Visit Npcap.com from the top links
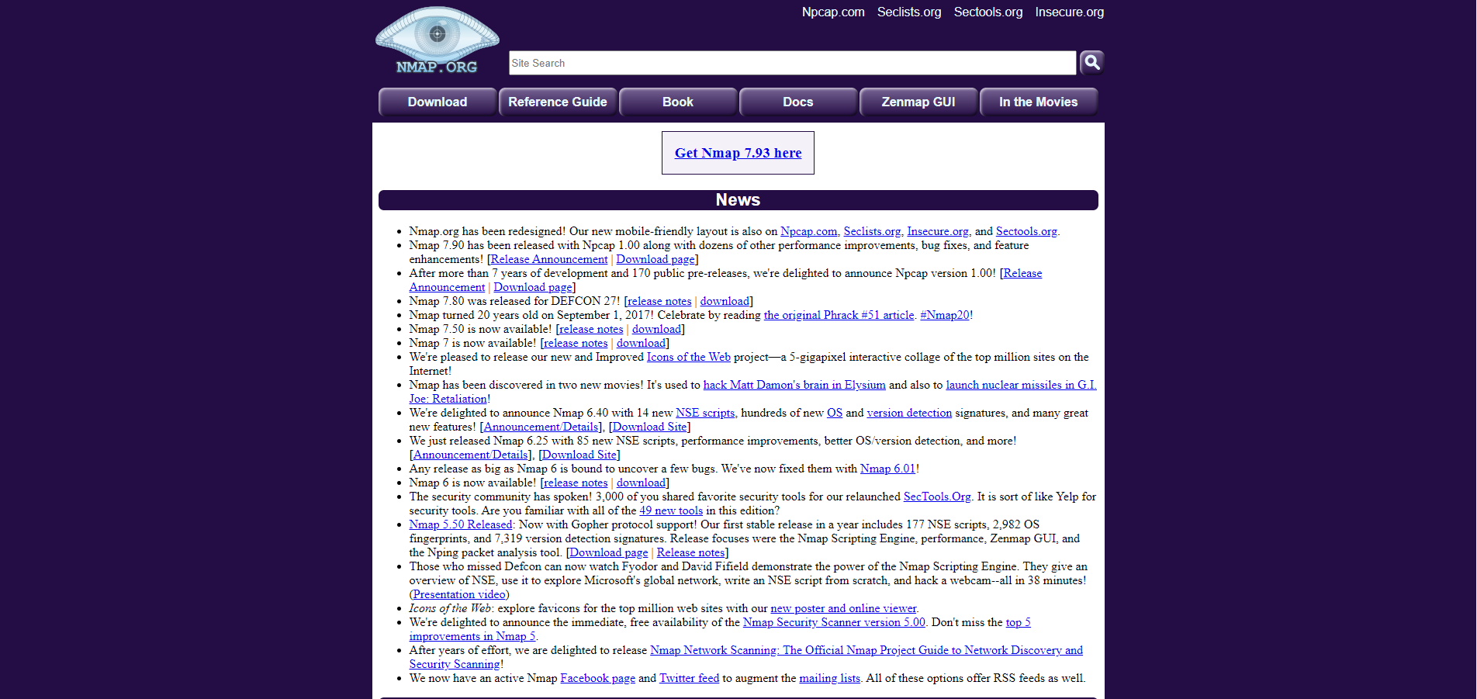1477x699 pixels. click(x=833, y=12)
